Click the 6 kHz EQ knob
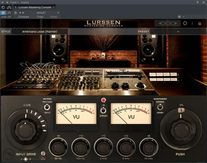 [126, 147]
